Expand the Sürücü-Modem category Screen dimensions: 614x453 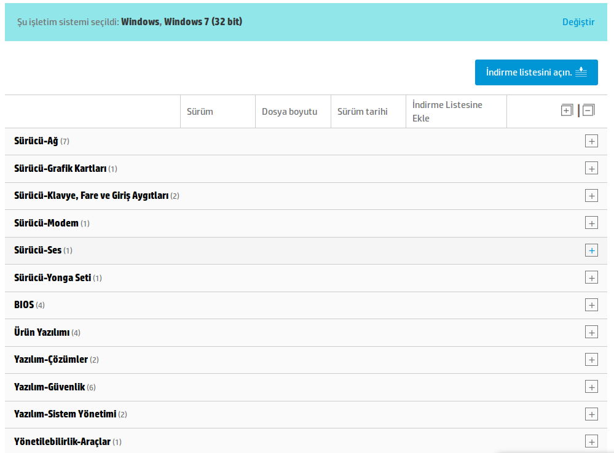pos(591,223)
